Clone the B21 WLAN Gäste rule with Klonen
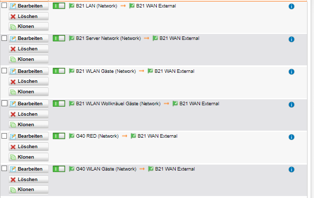The width and height of the screenshot is (314, 198). [28, 92]
